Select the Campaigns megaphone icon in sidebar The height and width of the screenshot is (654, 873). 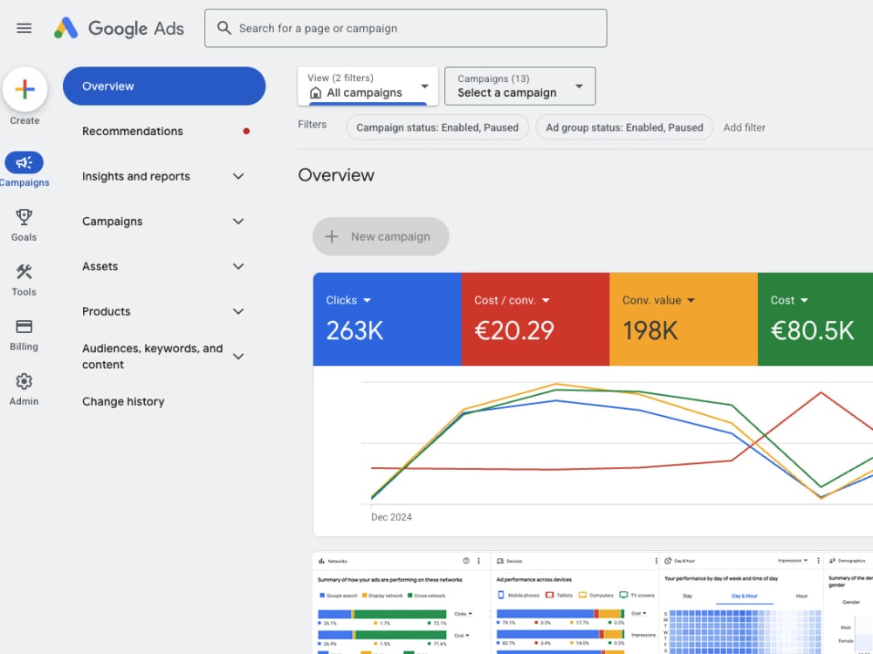pyautogui.click(x=24, y=162)
